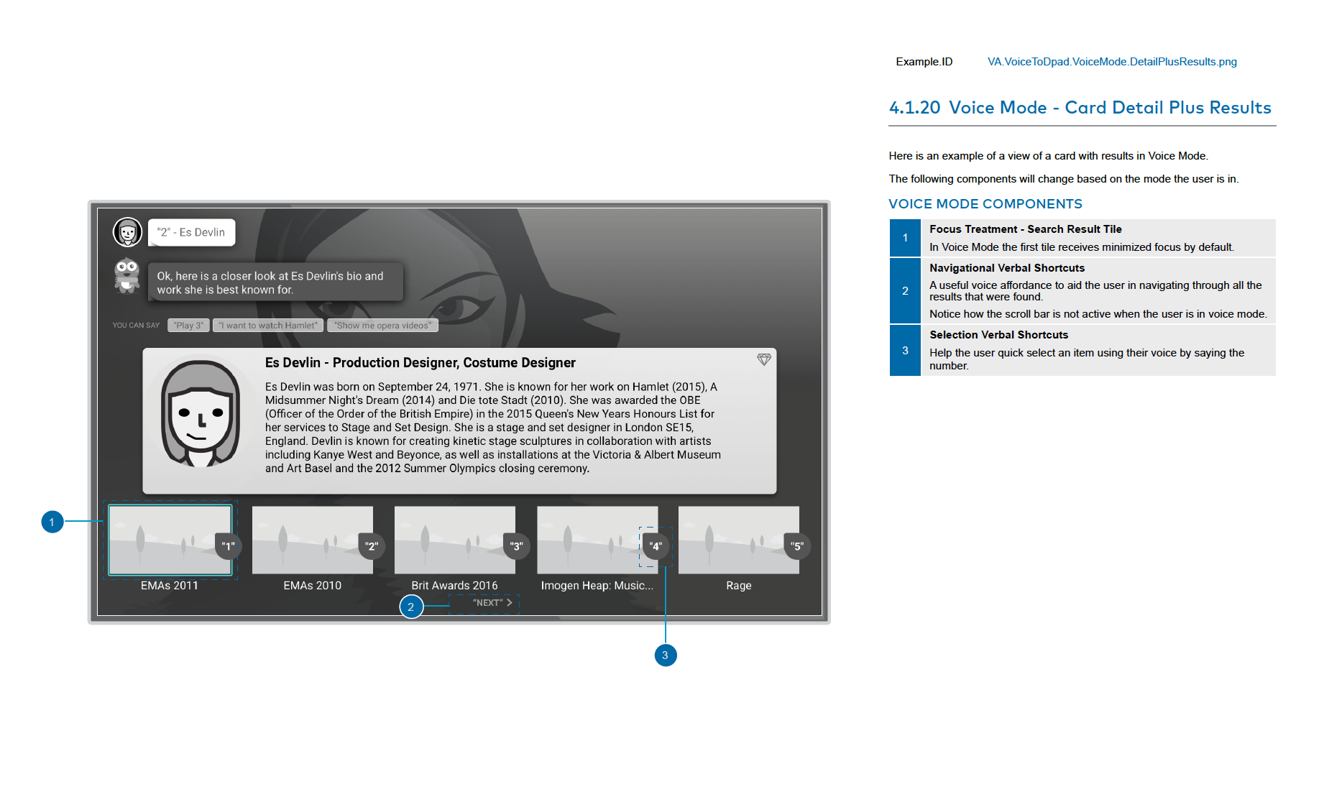Image resolution: width=1324 pixels, height=792 pixels.
Task: Open the EMAs 2010 thumbnail
Action: 312,540
